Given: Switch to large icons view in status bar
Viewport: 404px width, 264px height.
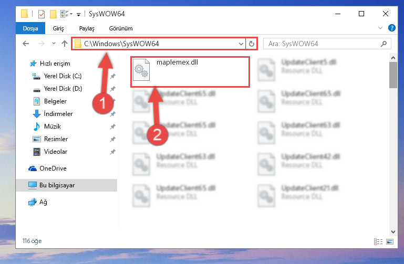Looking at the screenshot, I should (390, 241).
